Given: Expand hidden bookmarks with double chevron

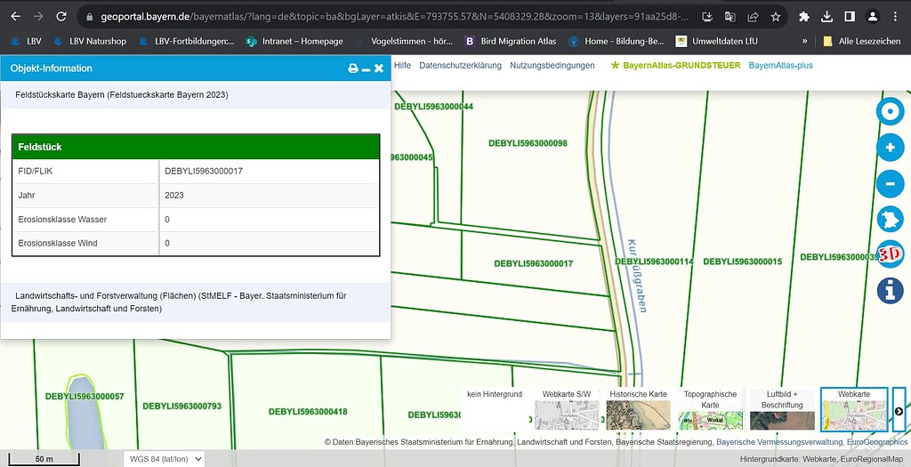Looking at the screenshot, I should (805, 41).
